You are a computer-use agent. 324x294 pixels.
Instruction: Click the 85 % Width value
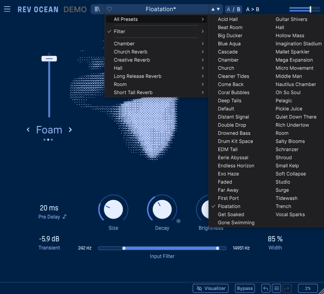275,239
